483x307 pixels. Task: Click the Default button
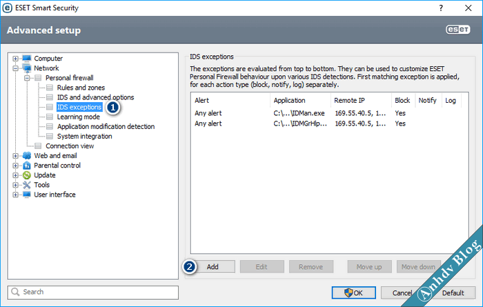click(x=453, y=293)
